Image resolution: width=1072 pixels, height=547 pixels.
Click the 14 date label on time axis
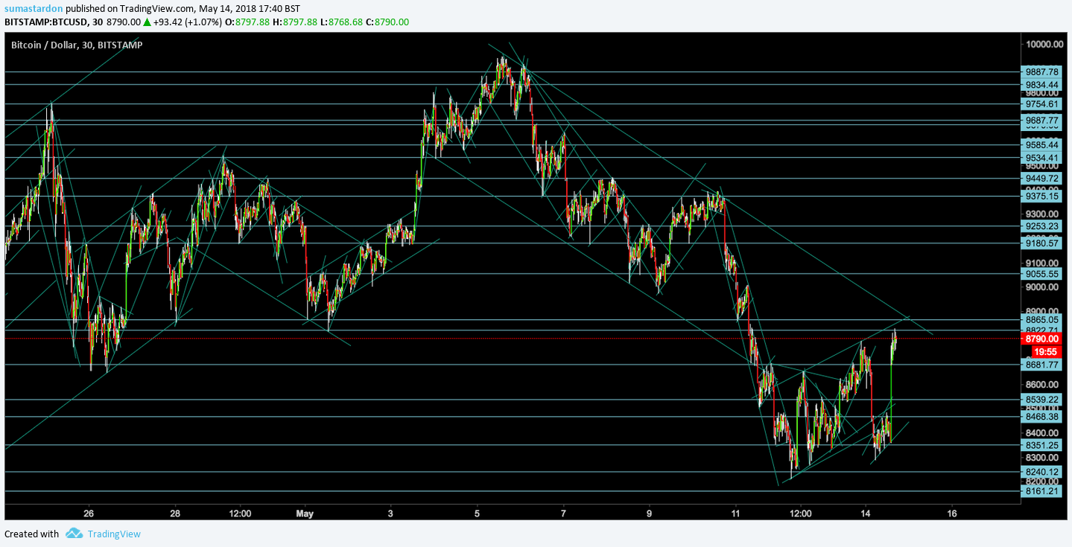point(866,514)
